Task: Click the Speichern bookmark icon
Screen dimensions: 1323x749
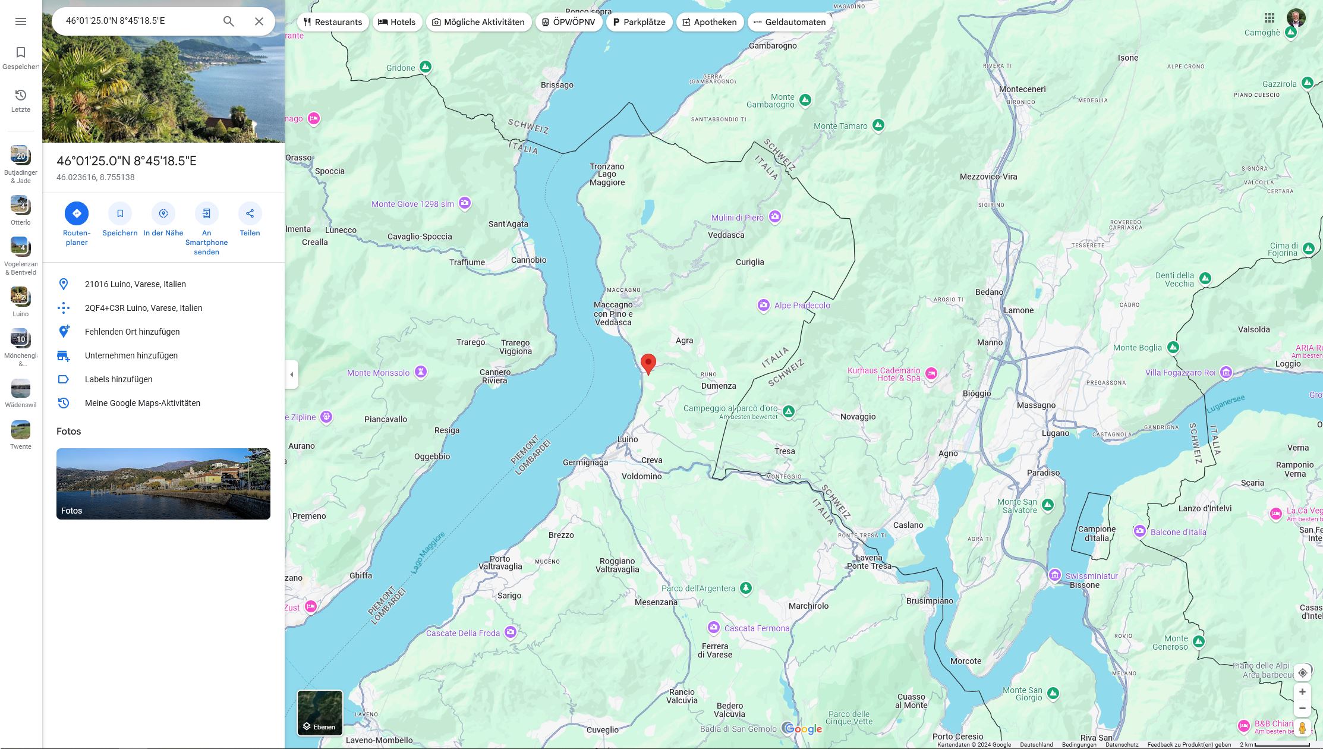Action: (120, 213)
